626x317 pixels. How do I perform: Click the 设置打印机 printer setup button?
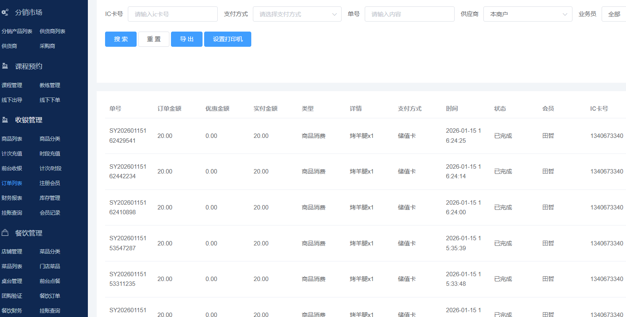pos(228,39)
